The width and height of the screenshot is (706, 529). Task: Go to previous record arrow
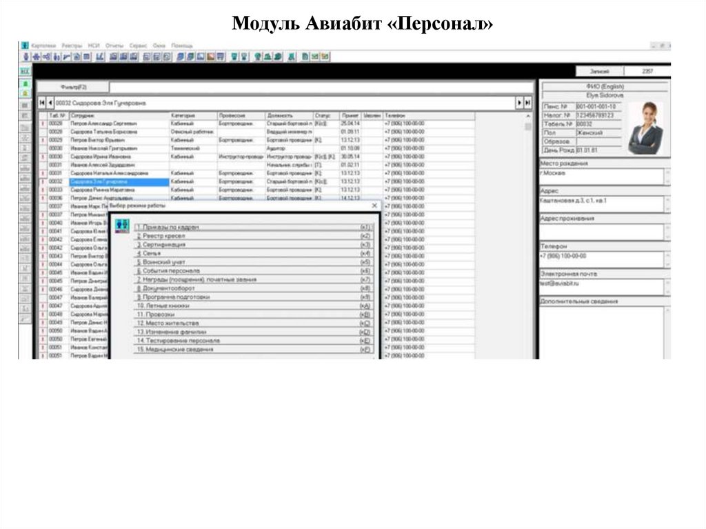pyautogui.click(x=50, y=103)
